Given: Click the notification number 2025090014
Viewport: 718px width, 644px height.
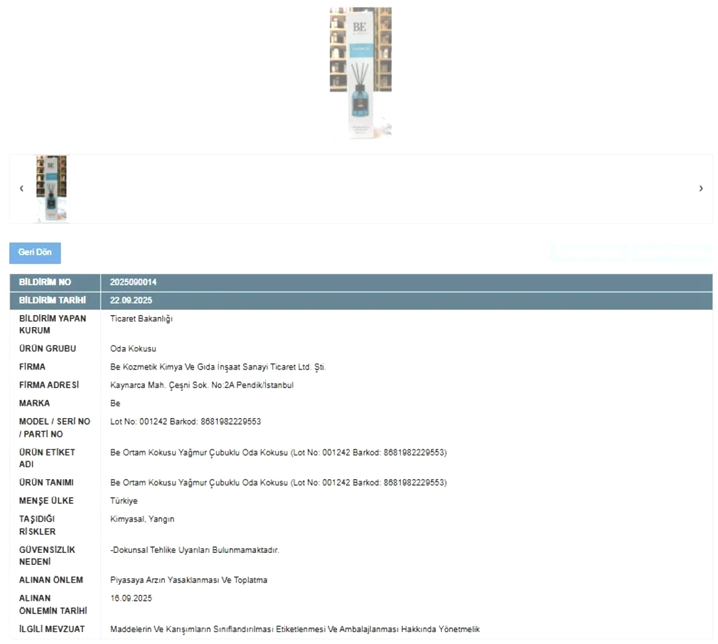Looking at the screenshot, I should tap(133, 282).
